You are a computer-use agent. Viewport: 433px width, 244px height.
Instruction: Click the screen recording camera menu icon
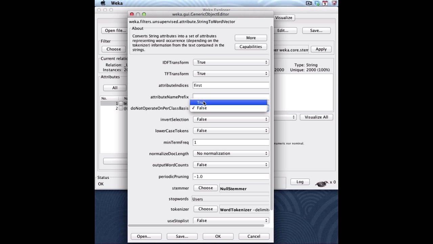pos(309,3)
